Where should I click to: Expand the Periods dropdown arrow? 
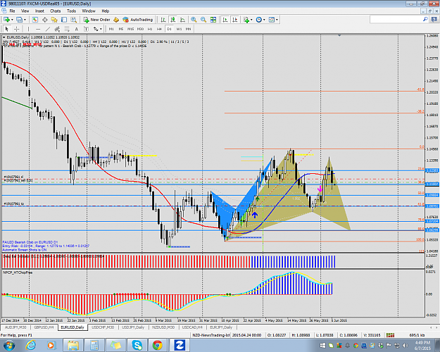(264, 20)
